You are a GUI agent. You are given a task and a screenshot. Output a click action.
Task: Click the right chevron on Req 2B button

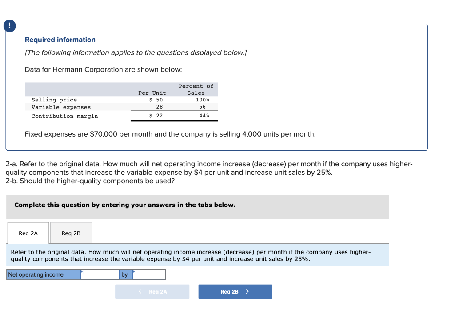pos(247,292)
